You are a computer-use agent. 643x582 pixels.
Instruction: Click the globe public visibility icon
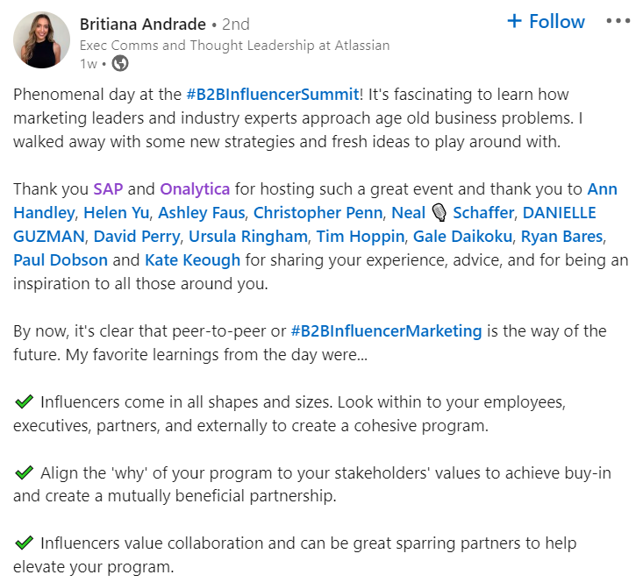[x=121, y=63]
